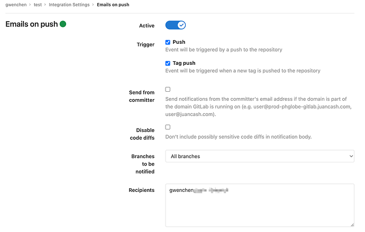Grab the Recipients textarea resize handle
Image resolution: width=365 pixels, height=232 pixels.
coord(351,224)
